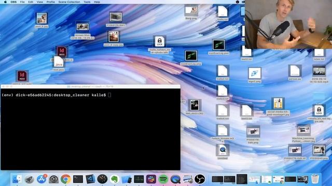Switch to Terminal via Dock icon

pos(78,179)
